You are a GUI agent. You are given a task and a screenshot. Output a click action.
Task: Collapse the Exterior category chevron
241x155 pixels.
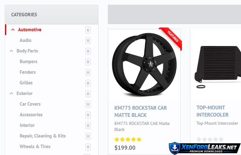12,93
